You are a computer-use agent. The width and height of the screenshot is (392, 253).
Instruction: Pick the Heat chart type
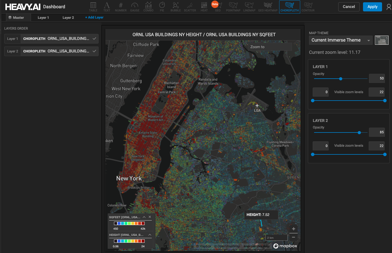point(204,7)
